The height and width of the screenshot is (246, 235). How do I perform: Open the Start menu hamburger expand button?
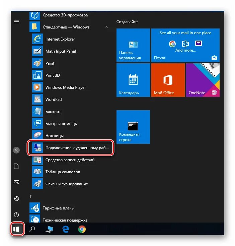[16, 21]
